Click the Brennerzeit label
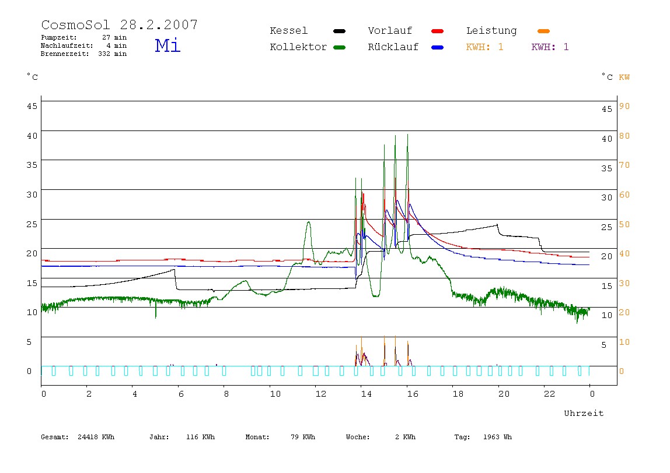The height and width of the screenshot is (473, 670). (65, 54)
